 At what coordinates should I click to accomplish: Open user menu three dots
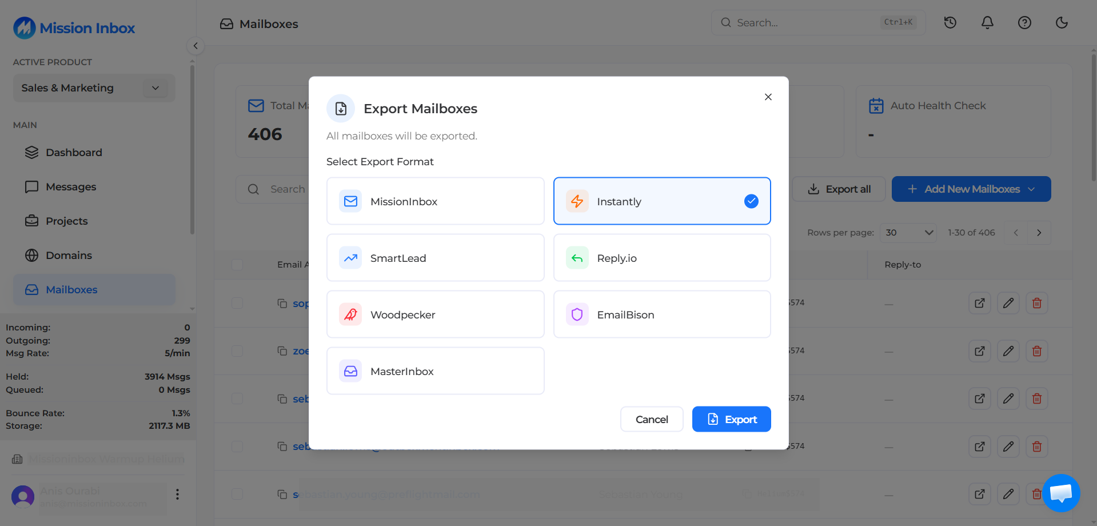[x=177, y=494]
